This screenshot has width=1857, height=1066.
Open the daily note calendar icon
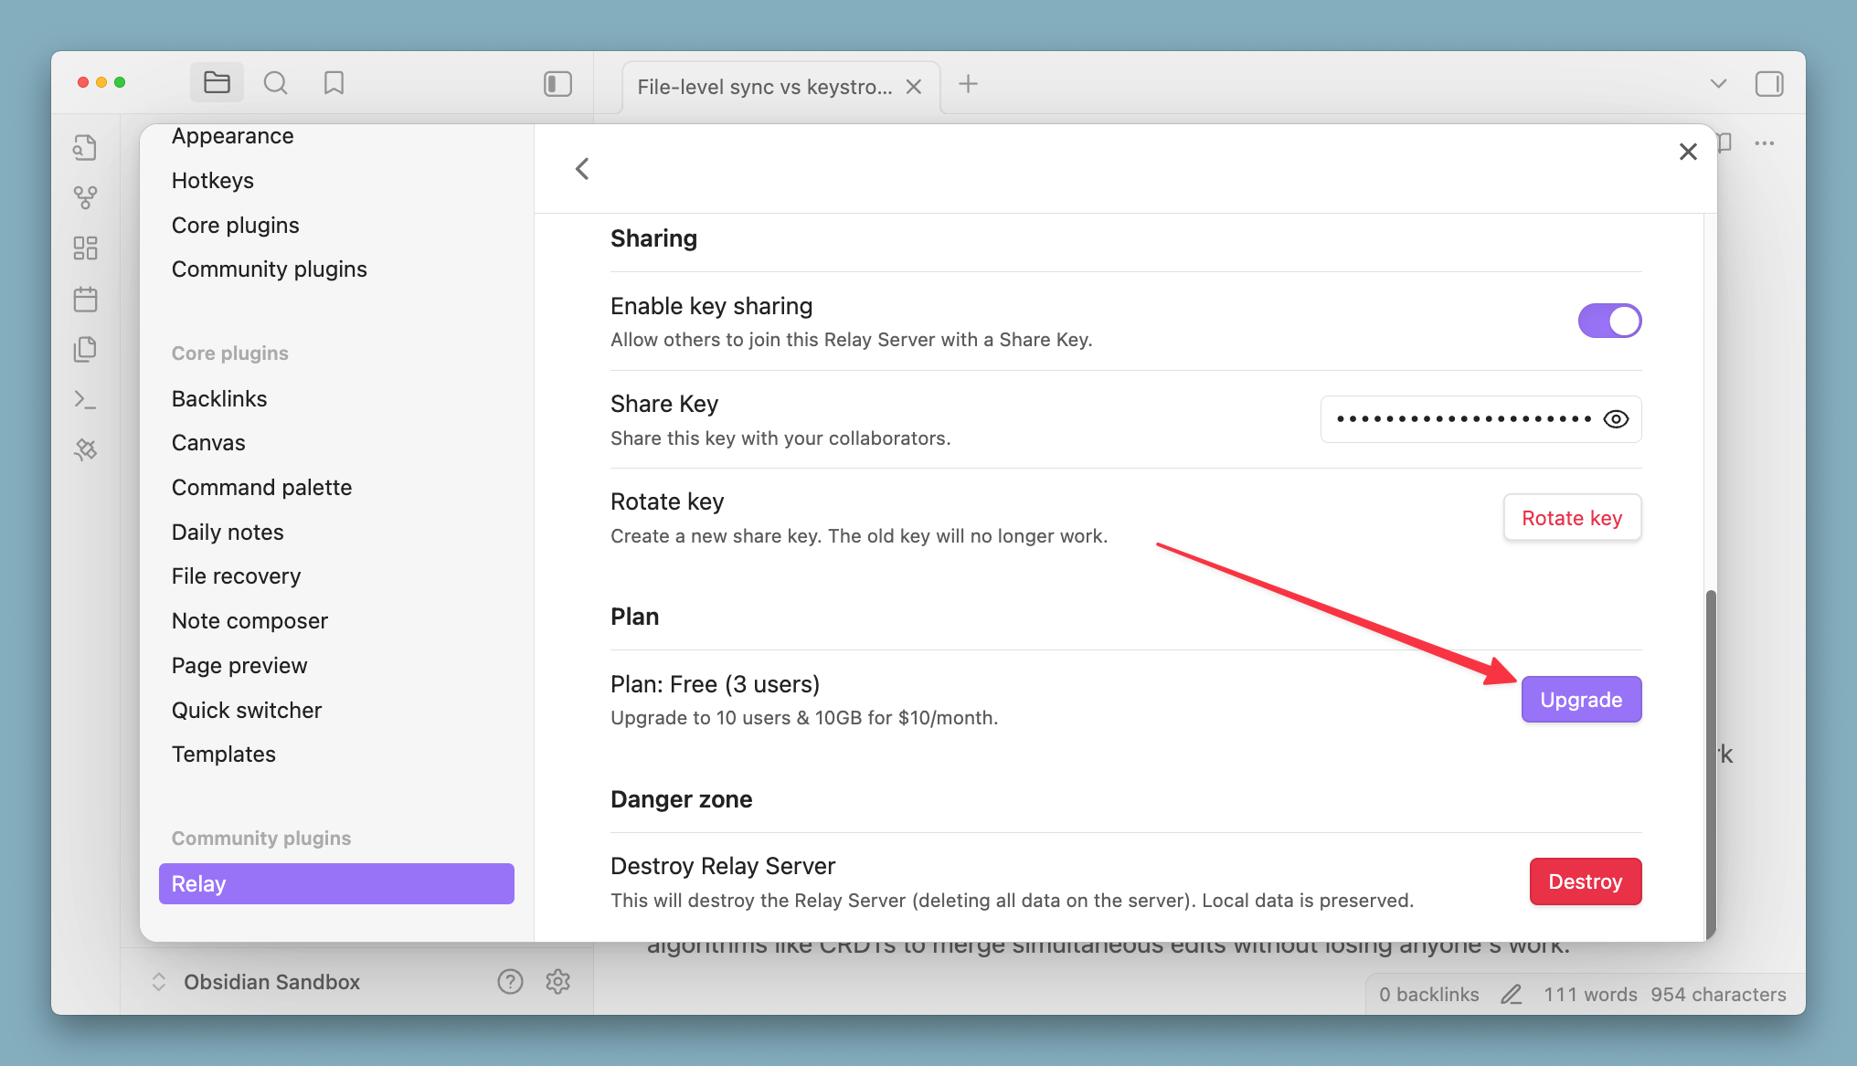click(85, 299)
